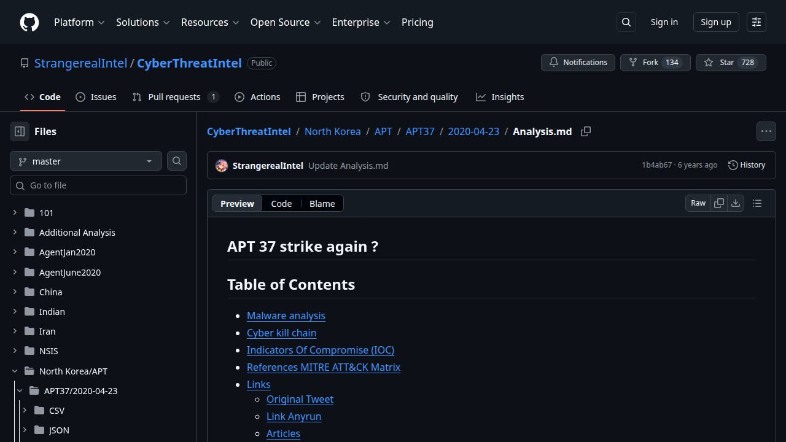Open the Platform dropdown menu
This screenshot has width=786, height=442.
(79, 22)
